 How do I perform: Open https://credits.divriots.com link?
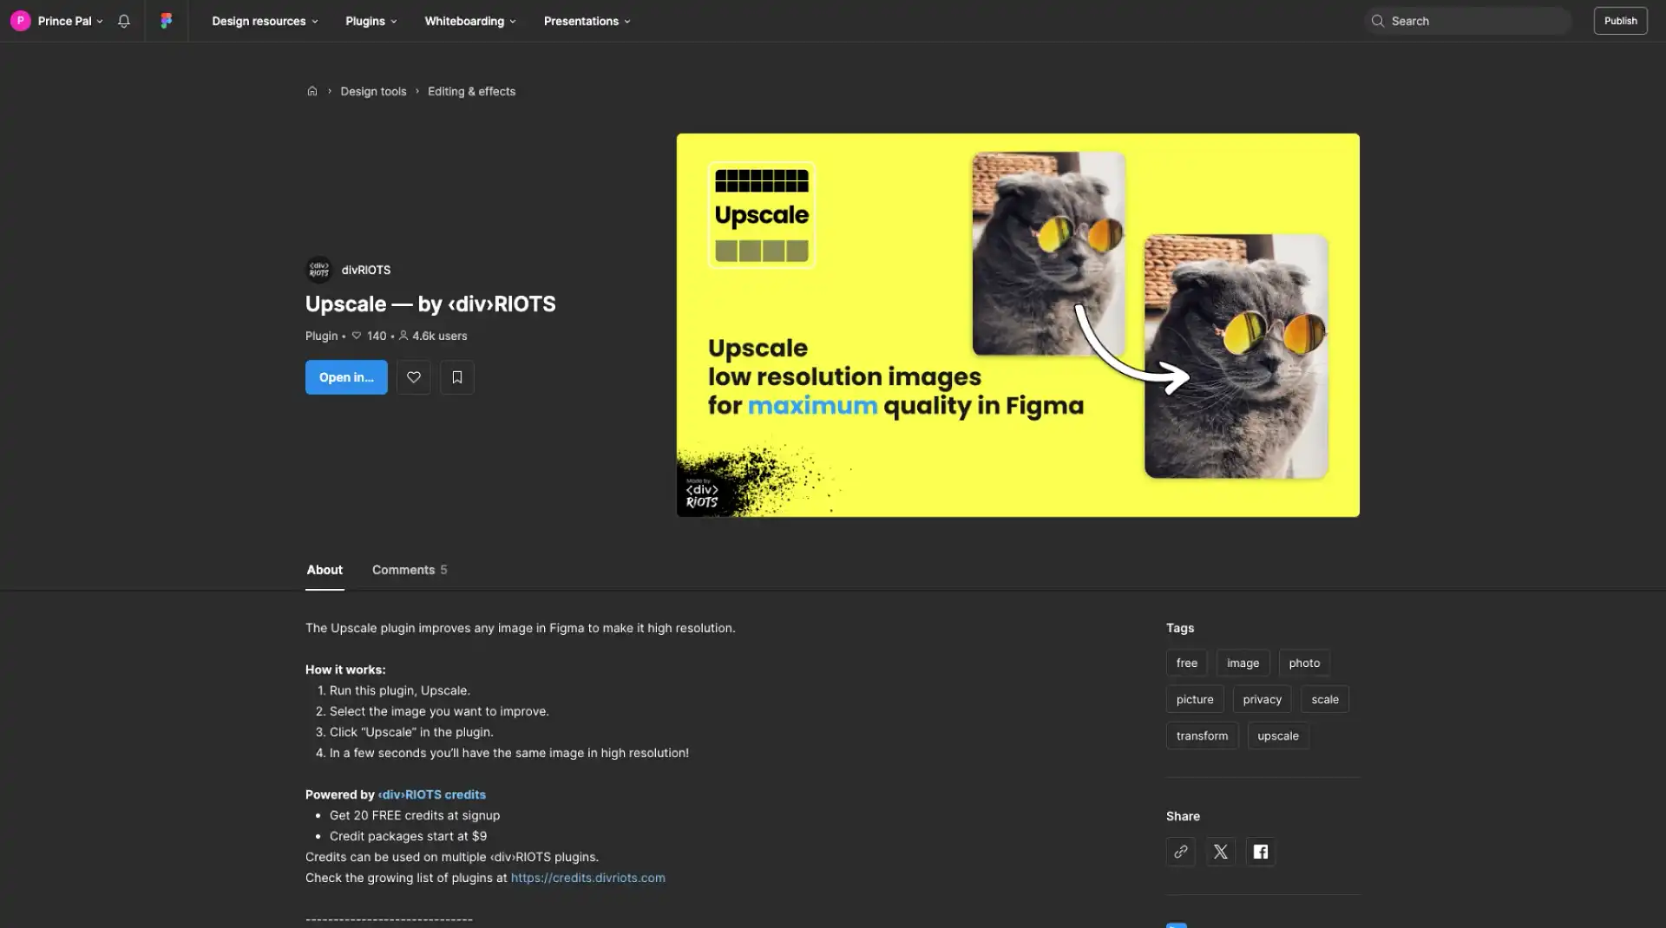588,878
